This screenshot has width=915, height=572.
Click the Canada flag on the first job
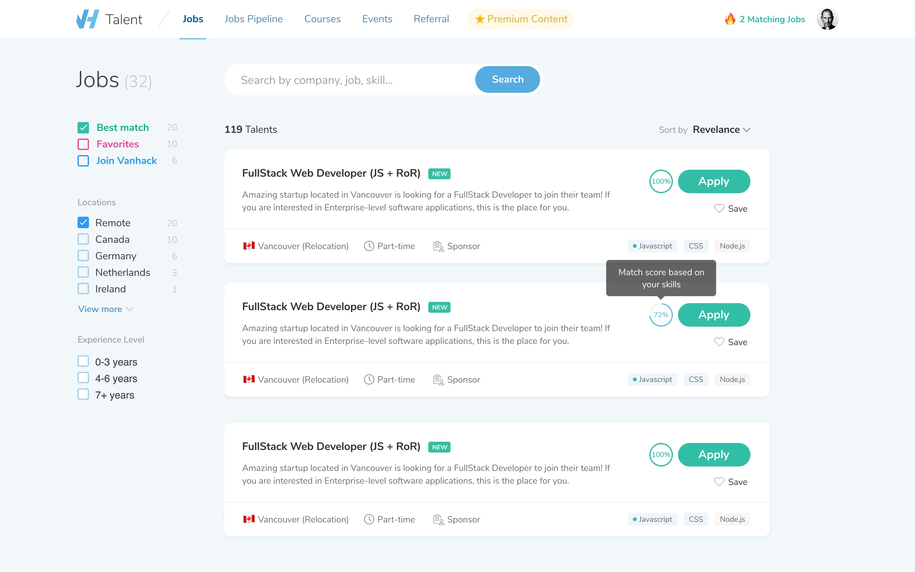[249, 246]
